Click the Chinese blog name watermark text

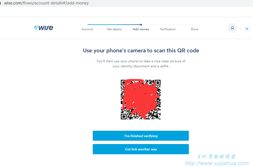click(x=216, y=156)
